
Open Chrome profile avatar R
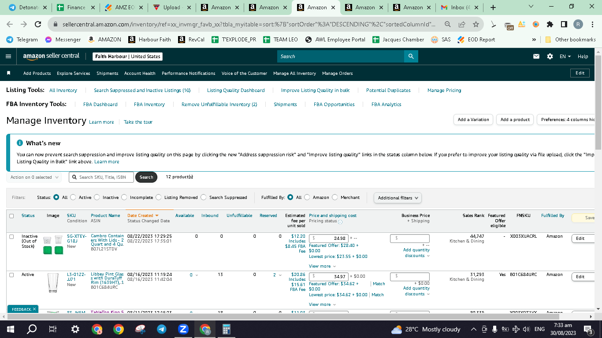point(578,25)
